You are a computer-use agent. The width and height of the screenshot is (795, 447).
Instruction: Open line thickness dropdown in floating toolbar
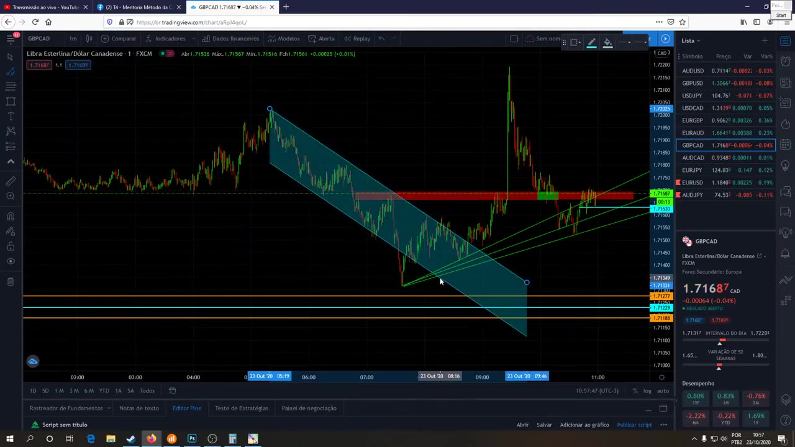tap(624, 42)
